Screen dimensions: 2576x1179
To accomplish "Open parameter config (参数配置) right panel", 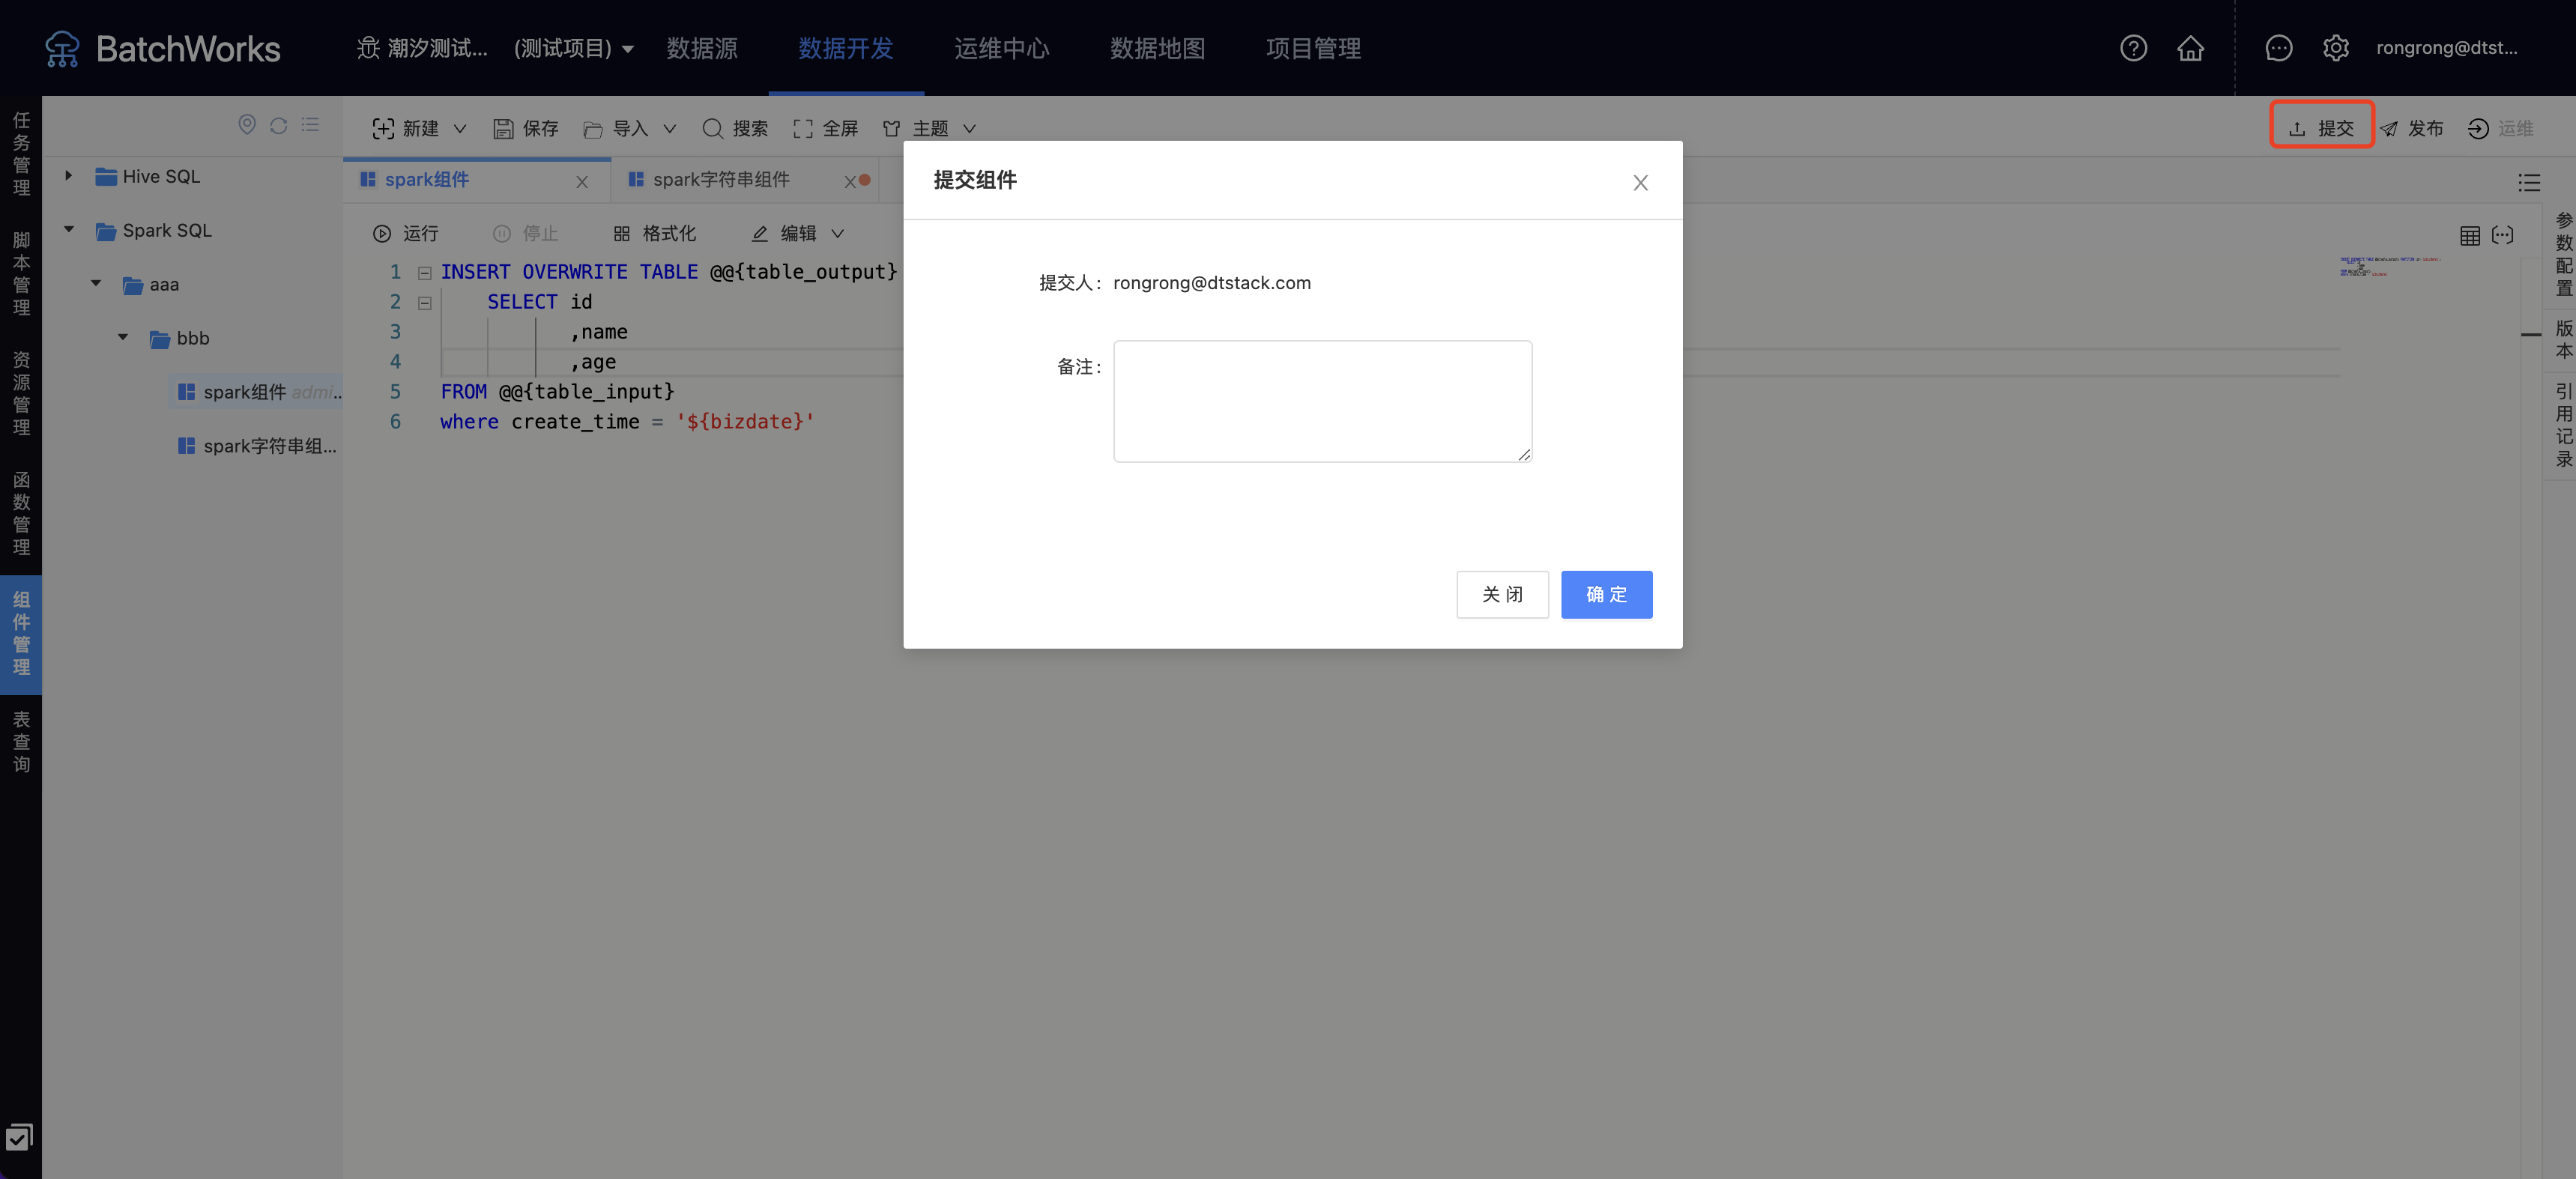I will click(2563, 254).
